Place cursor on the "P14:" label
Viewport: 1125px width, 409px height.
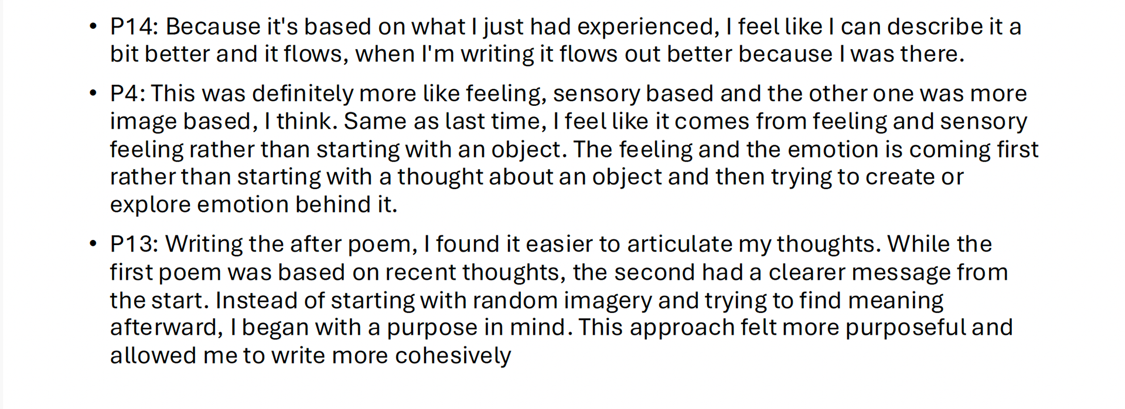click(x=134, y=27)
